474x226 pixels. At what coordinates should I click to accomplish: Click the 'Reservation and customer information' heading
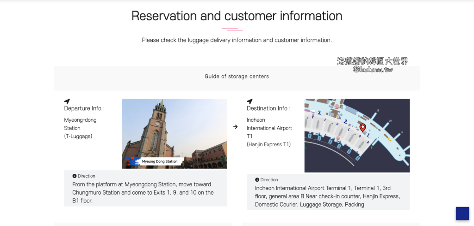pos(237,16)
